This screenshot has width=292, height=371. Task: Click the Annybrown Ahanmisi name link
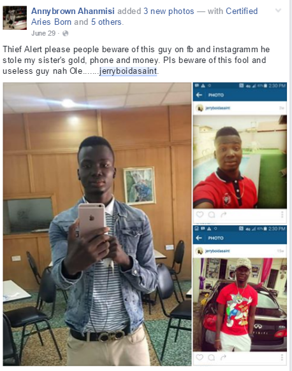click(73, 11)
